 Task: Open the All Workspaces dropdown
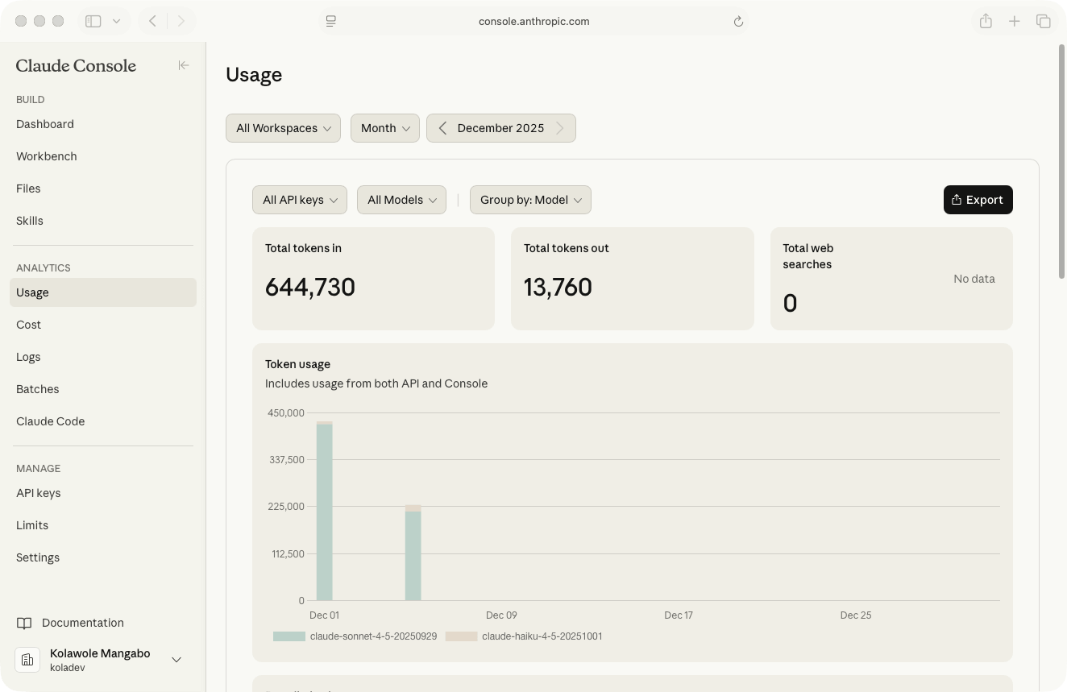pyautogui.click(x=283, y=127)
